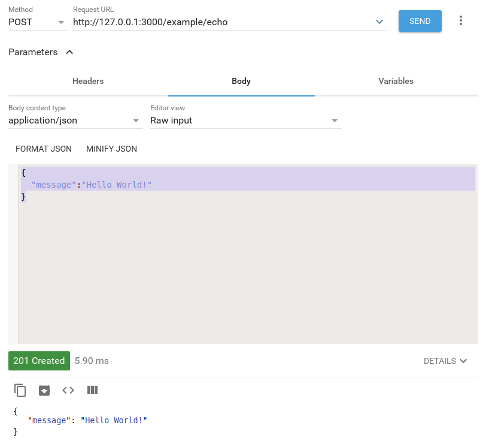The height and width of the screenshot is (440, 492).
Task: Open the Variables tab
Action: click(396, 81)
